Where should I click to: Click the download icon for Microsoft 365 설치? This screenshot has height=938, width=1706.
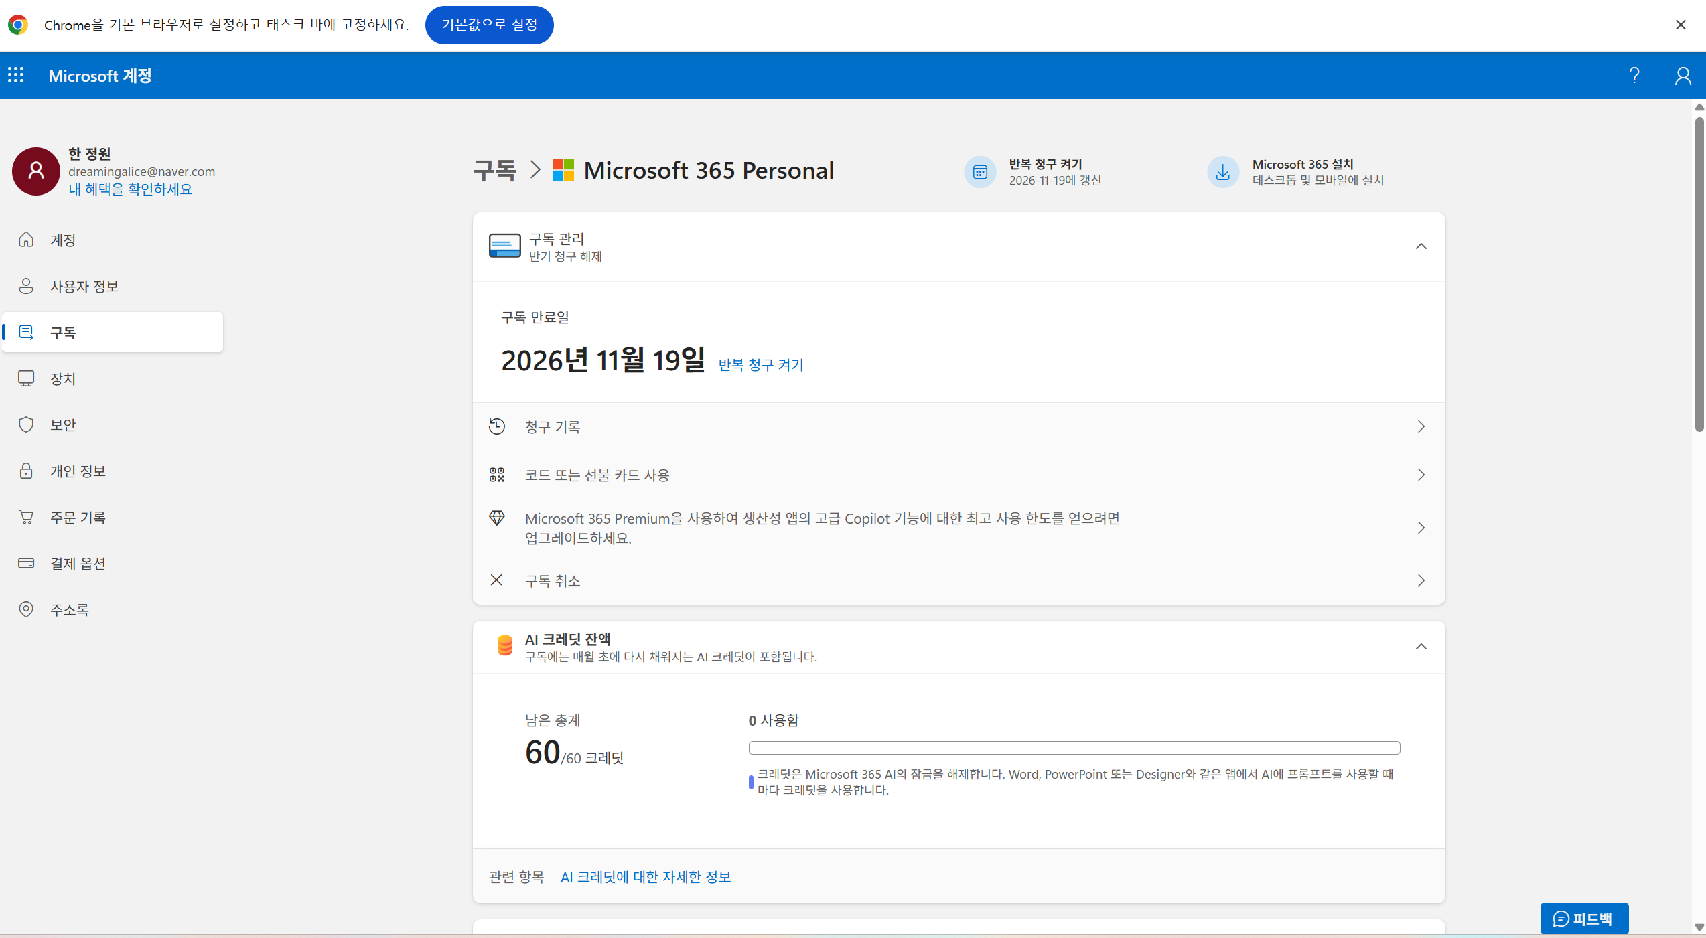[x=1223, y=172]
